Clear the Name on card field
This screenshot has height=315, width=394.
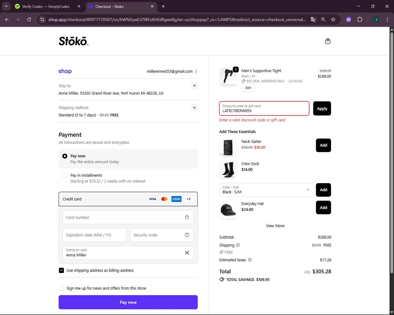(187, 253)
